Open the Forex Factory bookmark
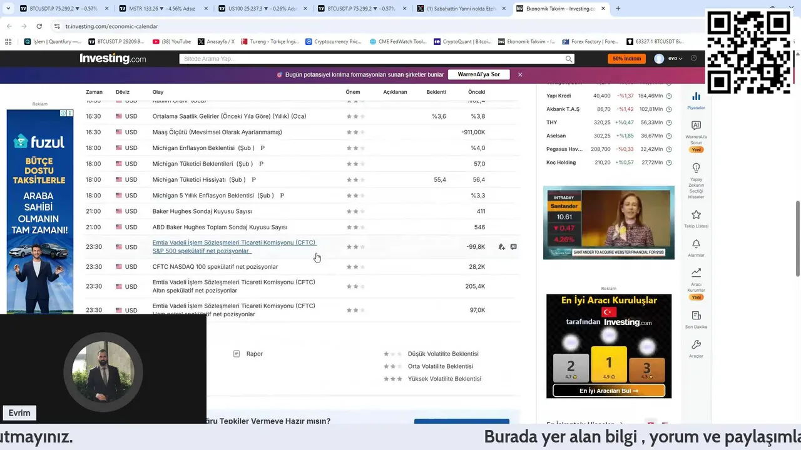The image size is (801, 450). (590, 42)
